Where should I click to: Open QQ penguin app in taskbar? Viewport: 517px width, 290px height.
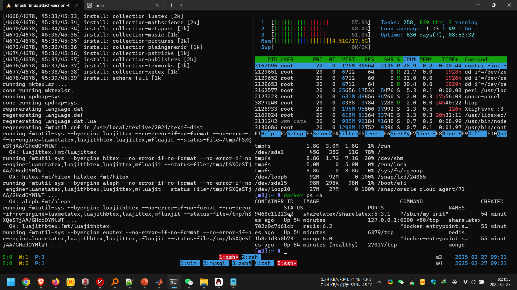point(219,282)
